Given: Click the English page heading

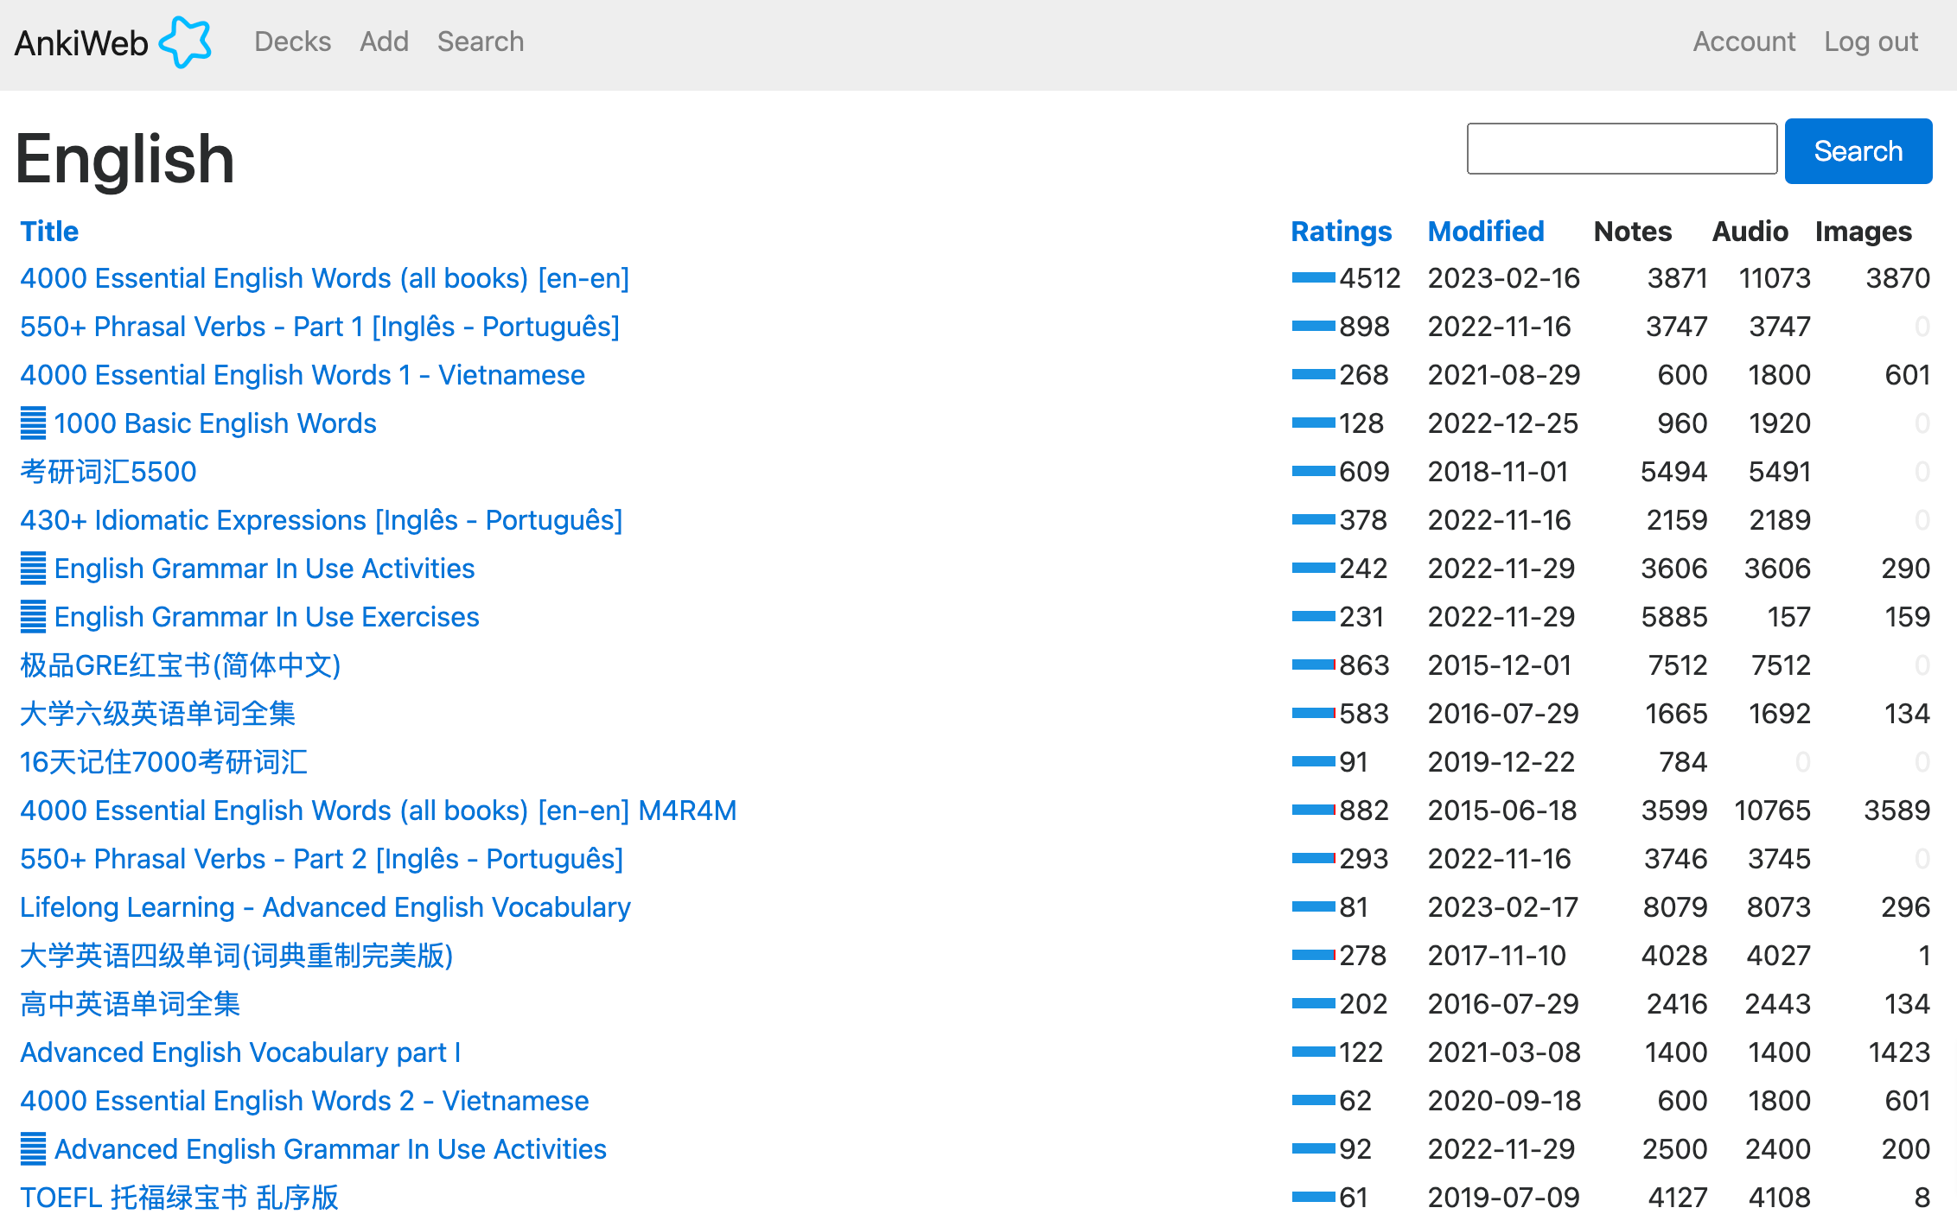Looking at the screenshot, I should pos(125,160).
